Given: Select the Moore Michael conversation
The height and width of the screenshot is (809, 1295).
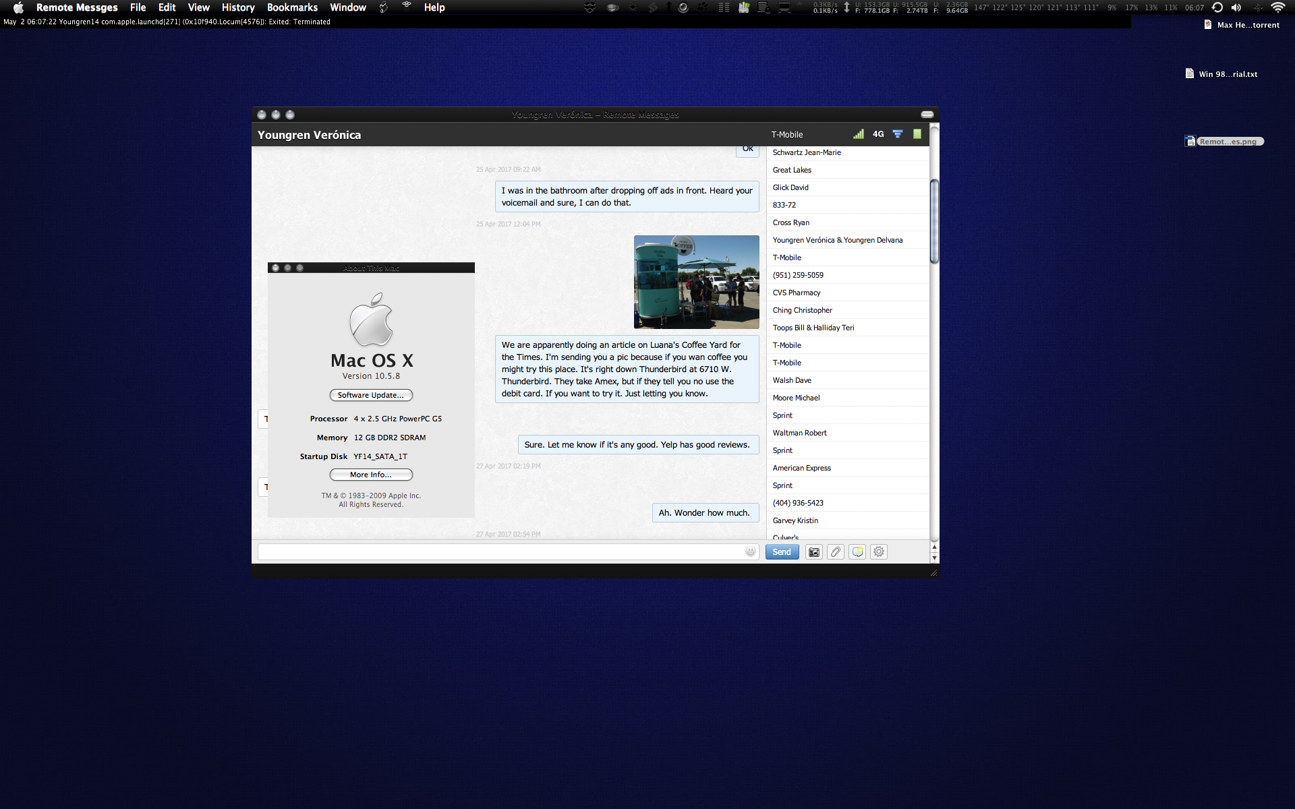Looking at the screenshot, I should [848, 398].
